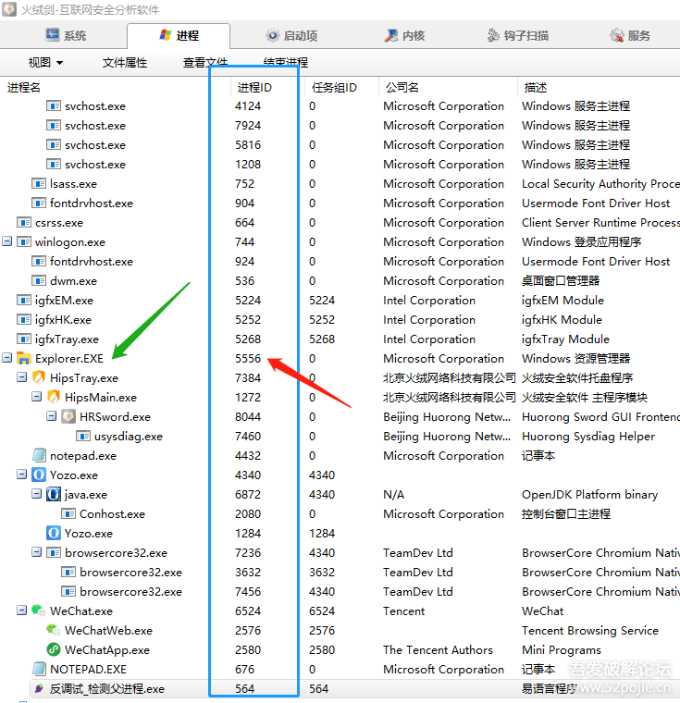
Task: Click the igfxHK.exe process icon
Action: [24, 319]
